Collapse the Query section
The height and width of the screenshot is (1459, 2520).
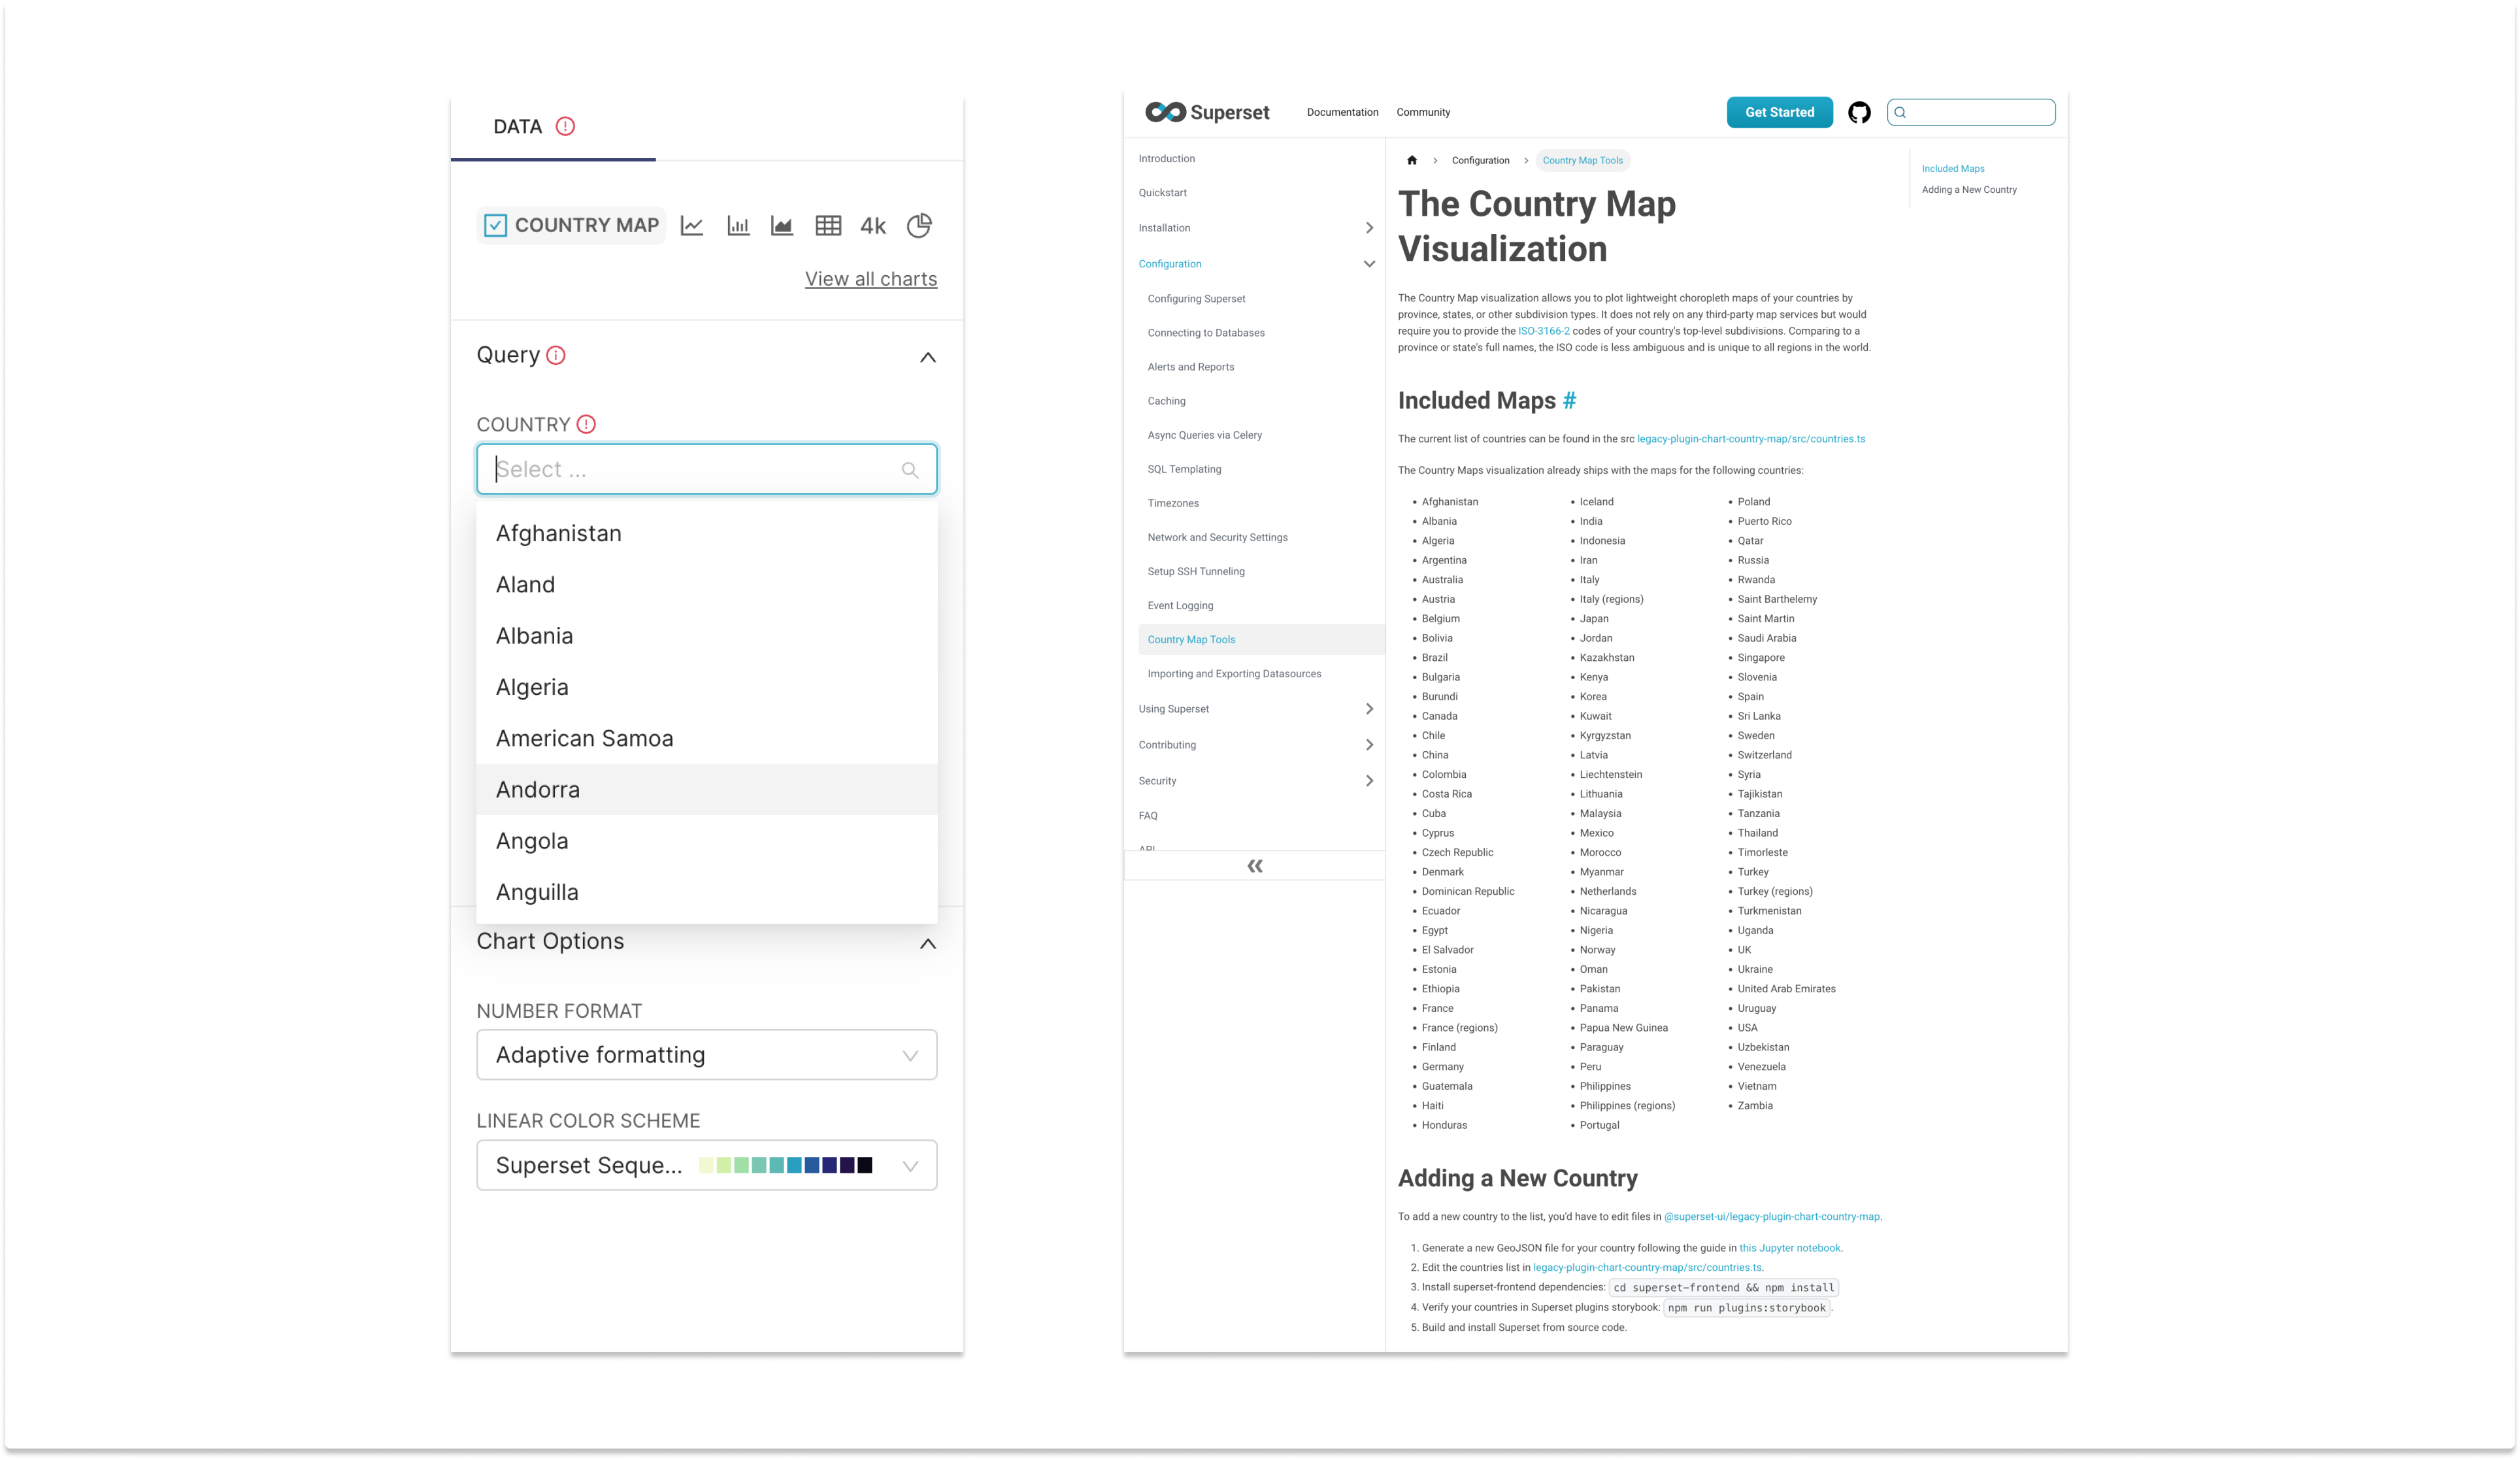[x=927, y=357]
